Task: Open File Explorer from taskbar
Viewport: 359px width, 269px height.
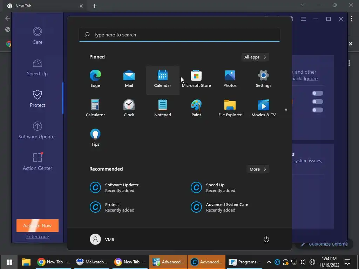Action: [26, 262]
